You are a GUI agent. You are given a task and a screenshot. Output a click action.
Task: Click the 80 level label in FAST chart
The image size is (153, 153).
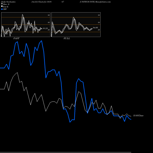49,15
